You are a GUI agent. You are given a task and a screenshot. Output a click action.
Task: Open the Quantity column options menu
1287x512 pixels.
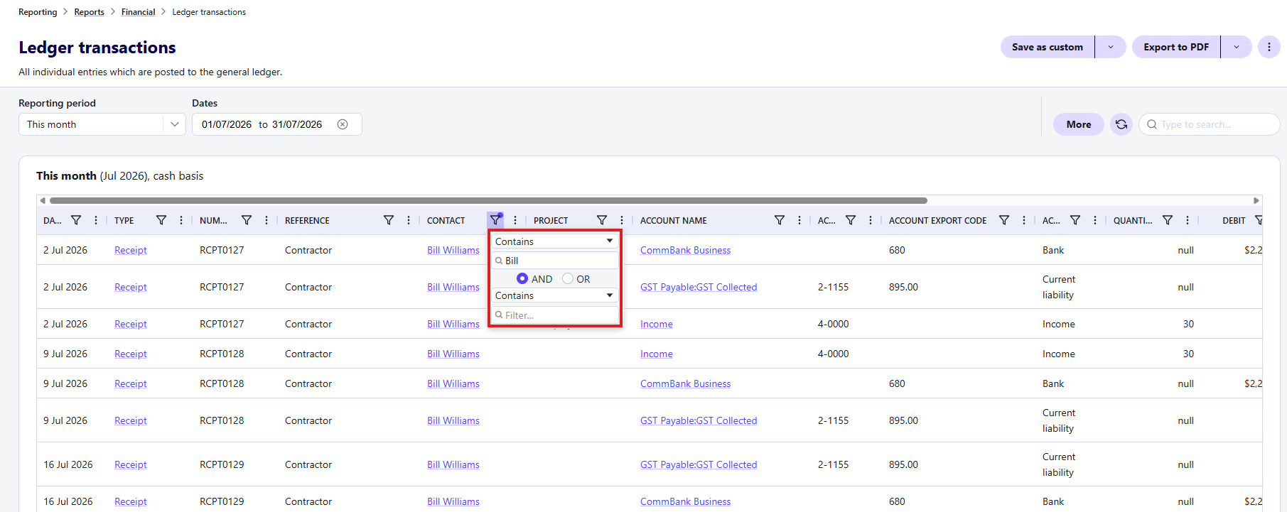[1188, 220]
